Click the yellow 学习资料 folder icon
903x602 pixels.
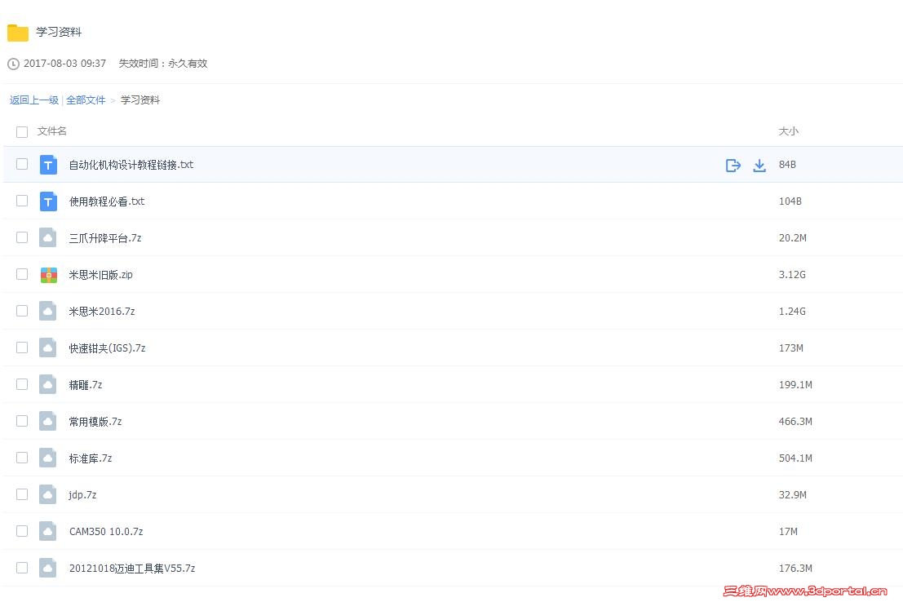click(x=18, y=33)
